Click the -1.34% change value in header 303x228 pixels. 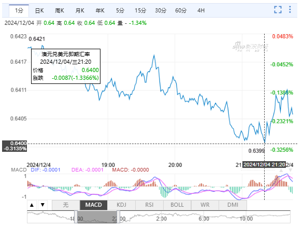[138, 23]
